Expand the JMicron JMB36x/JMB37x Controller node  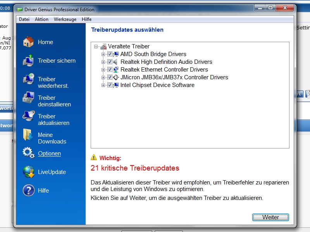coord(103,77)
